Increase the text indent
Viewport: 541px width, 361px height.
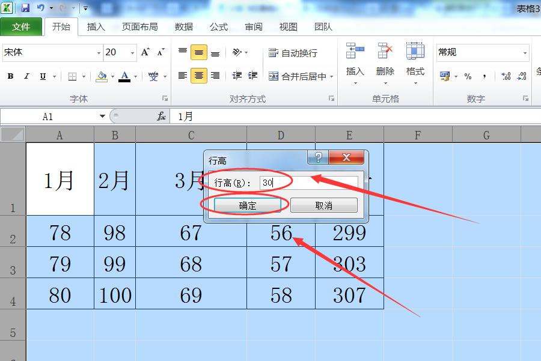pos(252,76)
